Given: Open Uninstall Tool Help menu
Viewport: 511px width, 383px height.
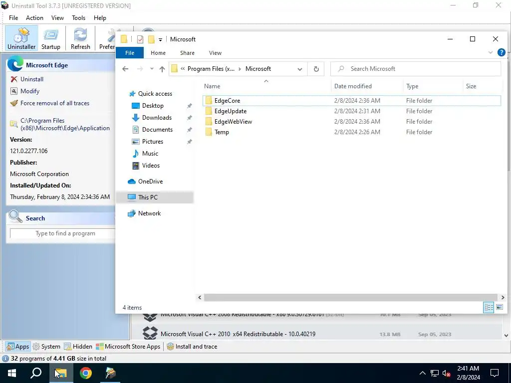Looking at the screenshot, I should coord(100,18).
